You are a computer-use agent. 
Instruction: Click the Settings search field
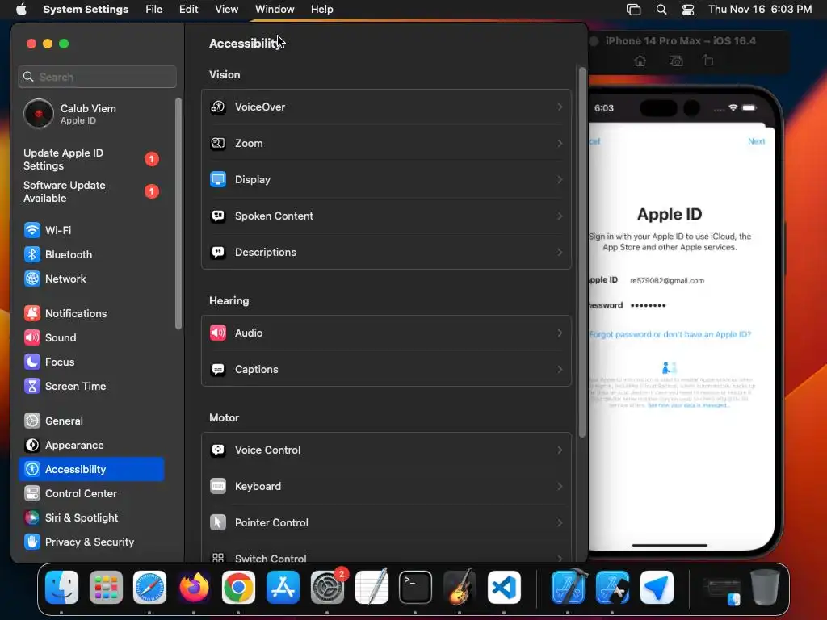pos(97,77)
